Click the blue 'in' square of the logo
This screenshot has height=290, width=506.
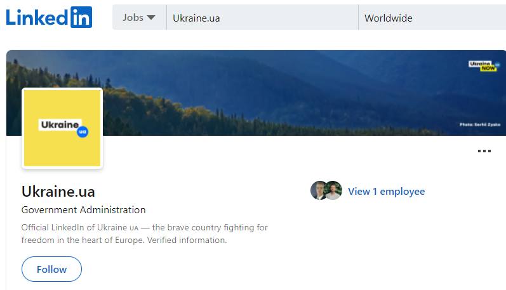81,17
